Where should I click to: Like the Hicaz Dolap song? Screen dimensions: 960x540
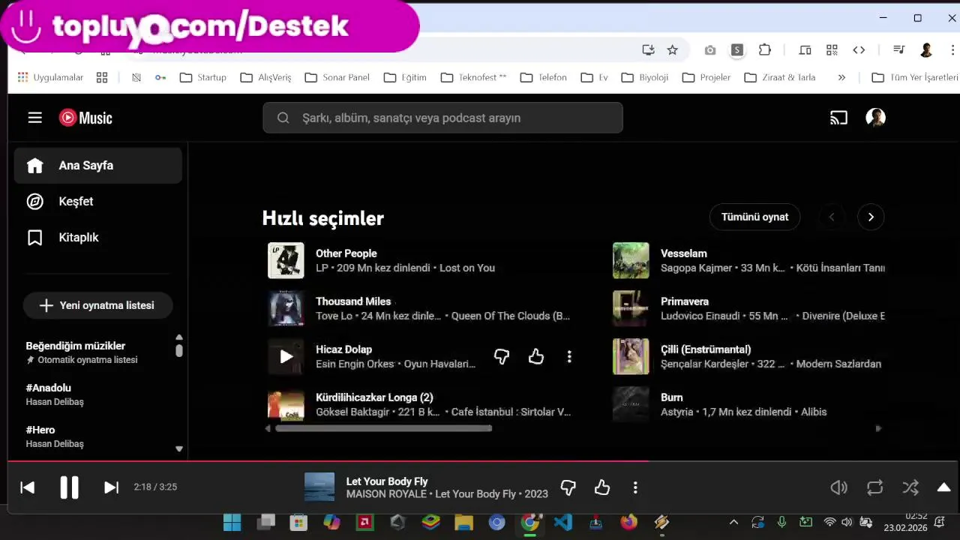tap(535, 357)
